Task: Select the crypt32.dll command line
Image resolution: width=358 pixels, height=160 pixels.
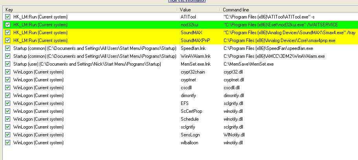Action: pyautogui.click(x=233, y=72)
